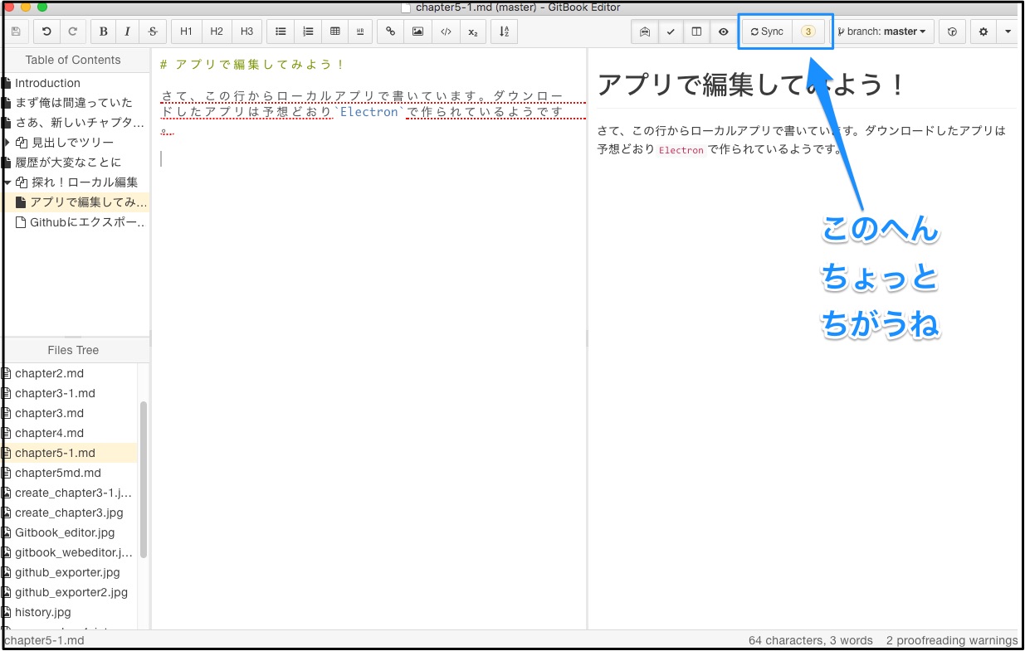
Task: Open chapter3-1.md in Files Tree
Action: (70, 393)
